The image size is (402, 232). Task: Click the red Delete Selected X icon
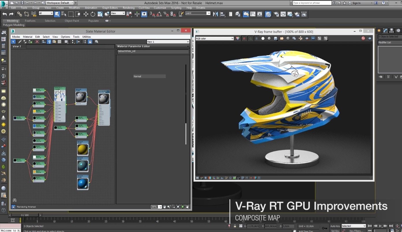37,42
